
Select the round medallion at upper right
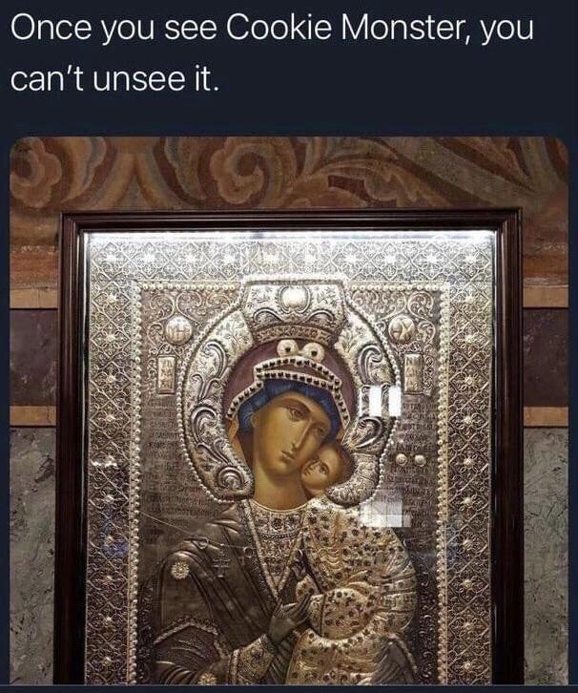click(402, 329)
